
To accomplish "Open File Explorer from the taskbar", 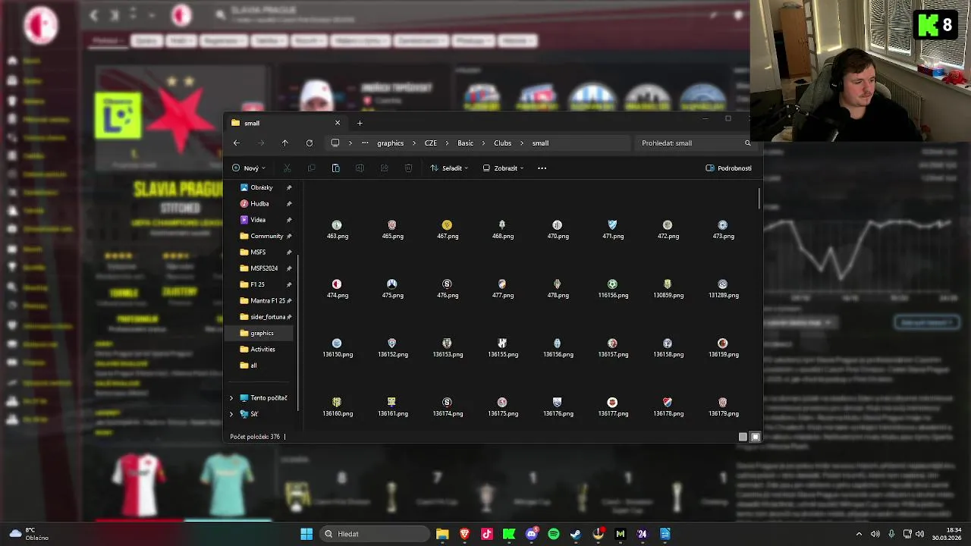I will [442, 534].
